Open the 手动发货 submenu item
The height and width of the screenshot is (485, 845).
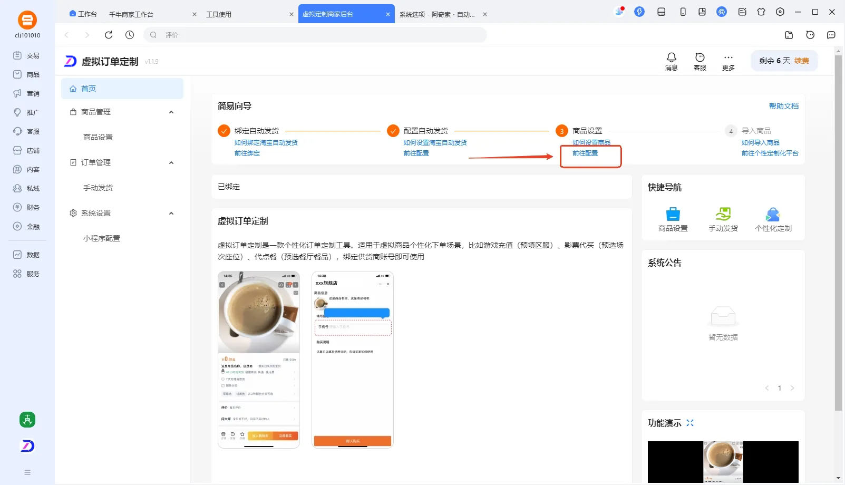pyautogui.click(x=98, y=188)
